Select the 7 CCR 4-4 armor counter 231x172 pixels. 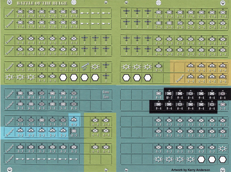pos(74,24)
